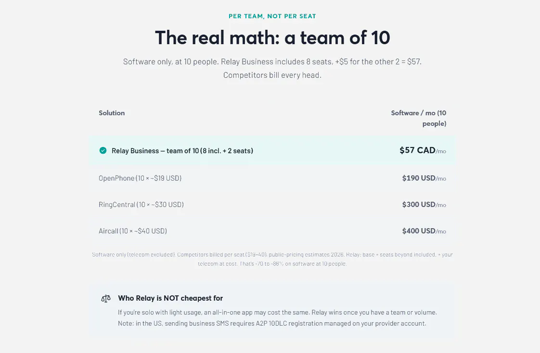The width and height of the screenshot is (540, 353).
Task: Click the green checkmark icon beside Relay Business
Action: point(103,150)
